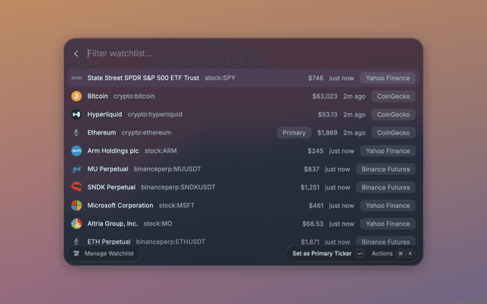Click the Enter key icon beside Set as Primary Ticker

click(x=360, y=253)
